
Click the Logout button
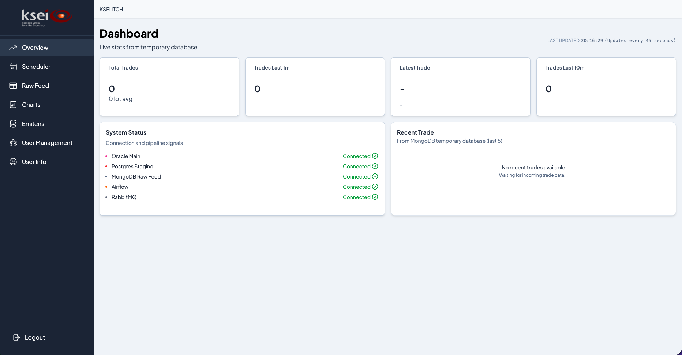29,337
